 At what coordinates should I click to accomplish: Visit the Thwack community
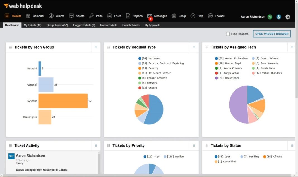tap(219, 16)
